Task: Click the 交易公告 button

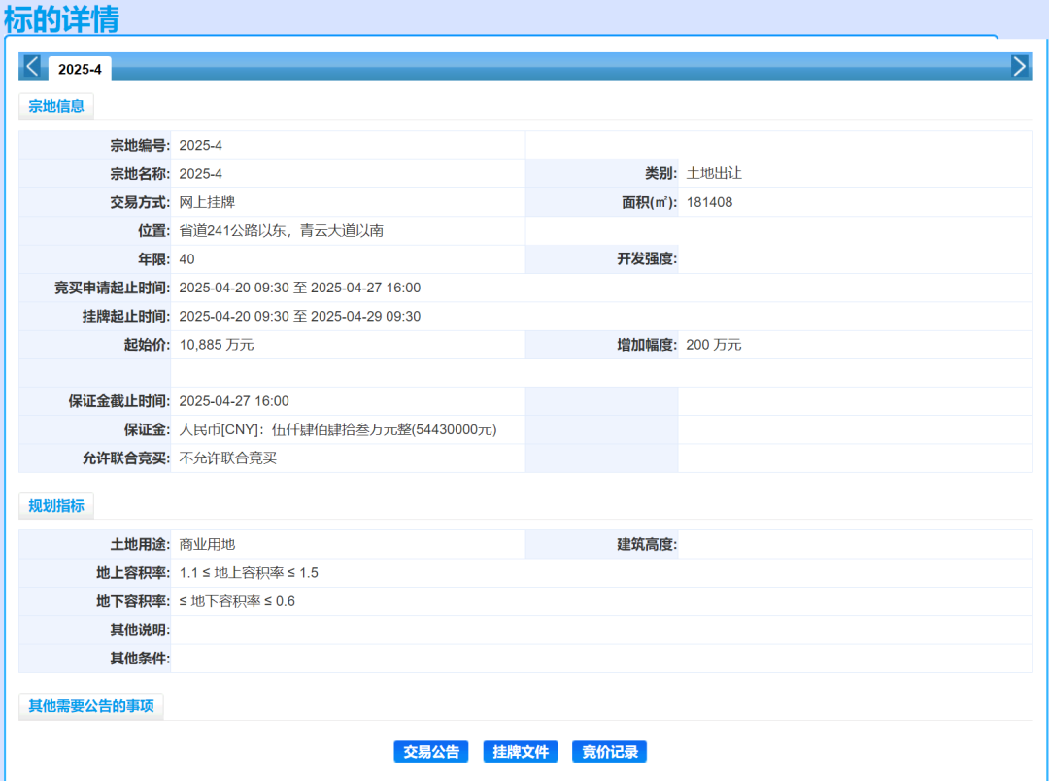Action: (x=431, y=752)
